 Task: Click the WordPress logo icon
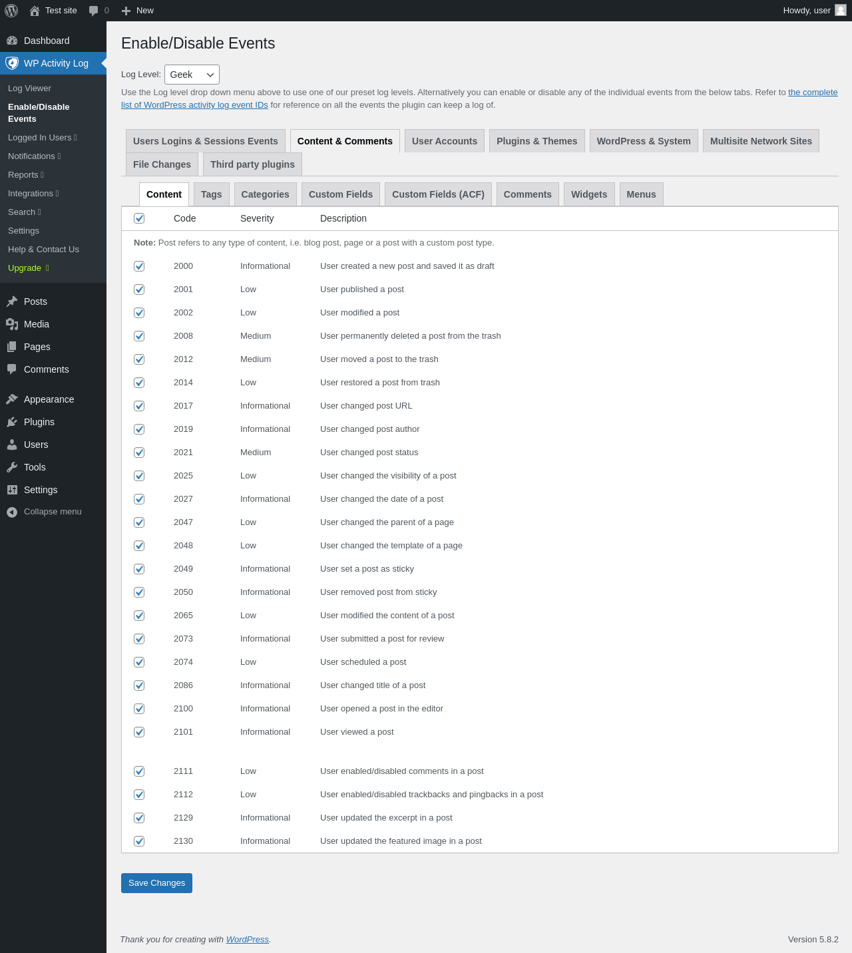click(11, 11)
